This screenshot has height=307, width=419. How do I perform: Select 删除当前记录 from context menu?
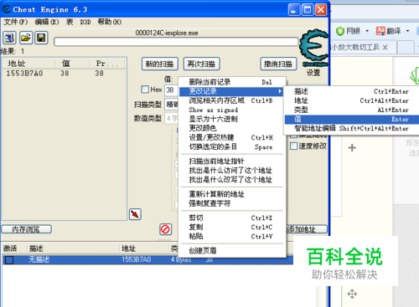[x=231, y=82]
